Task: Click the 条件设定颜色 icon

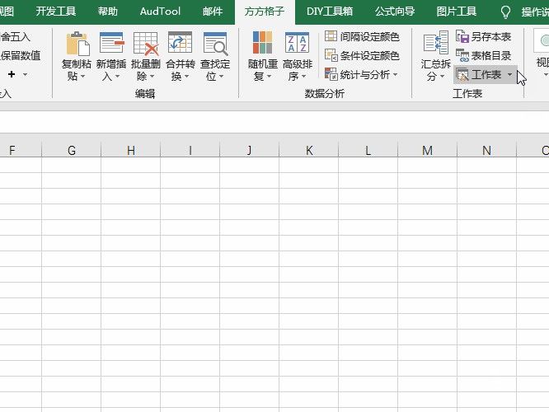Action: click(331, 55)
